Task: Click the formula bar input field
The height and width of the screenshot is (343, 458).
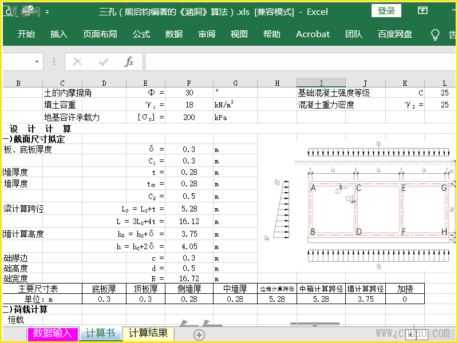Action: point(298,62)
